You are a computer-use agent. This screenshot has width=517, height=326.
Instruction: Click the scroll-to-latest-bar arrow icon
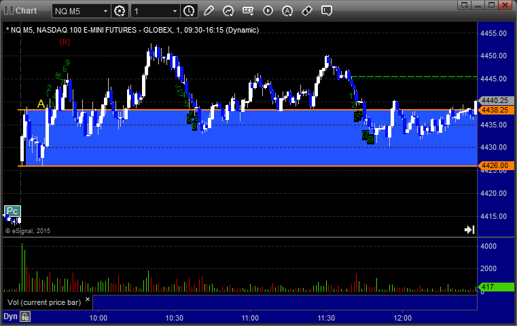[x=469, y=230]
